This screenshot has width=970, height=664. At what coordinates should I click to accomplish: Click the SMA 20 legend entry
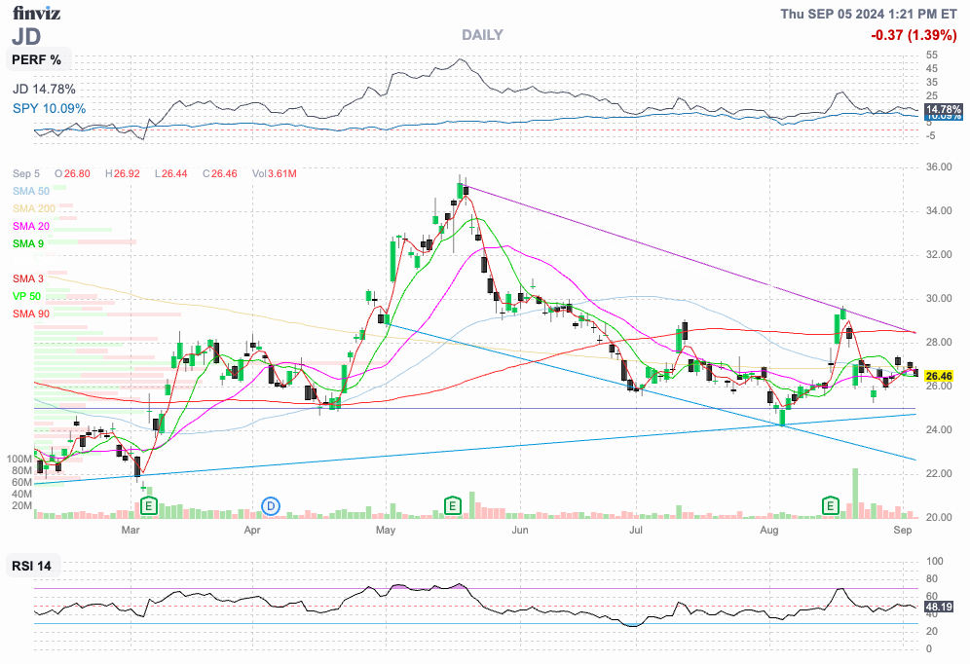point(31,226)
